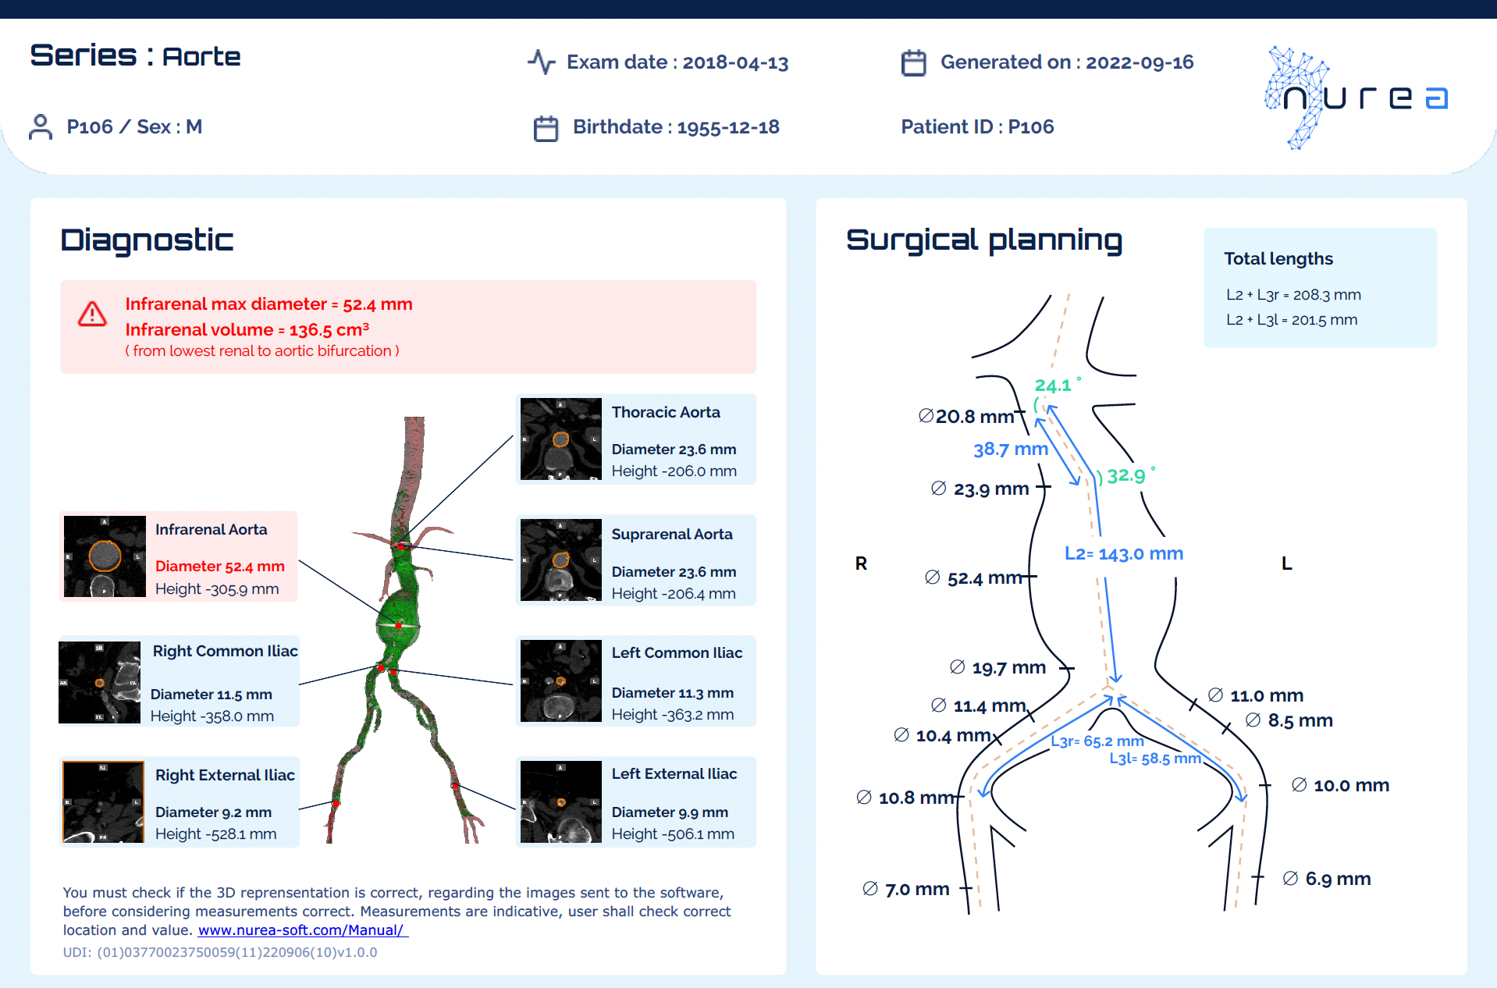Click the L3l= 58.5 mm label

1154,759
